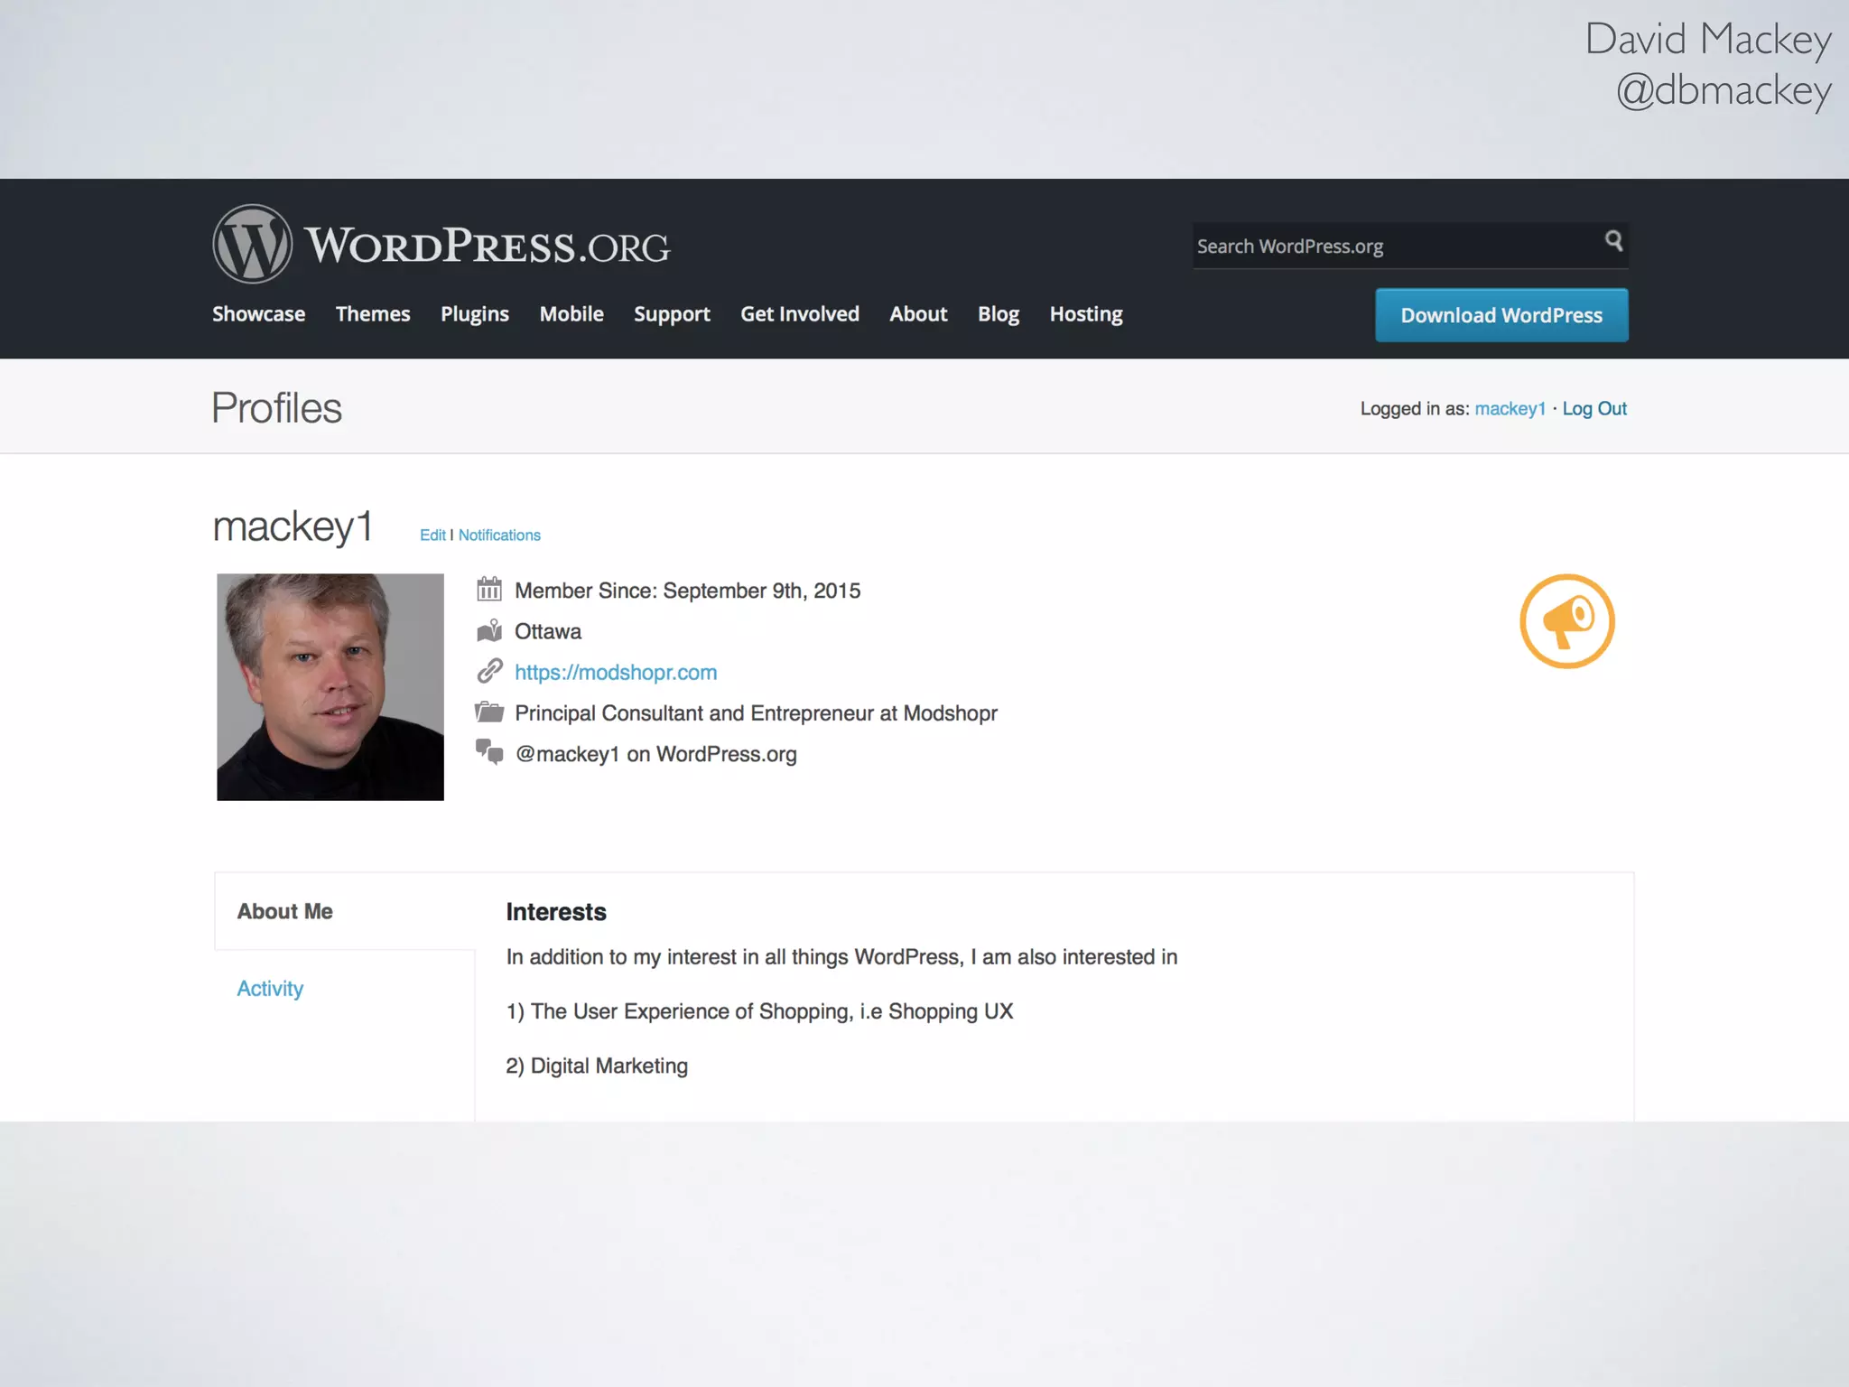
Task: Open the Notifications link
Action: 499,535
